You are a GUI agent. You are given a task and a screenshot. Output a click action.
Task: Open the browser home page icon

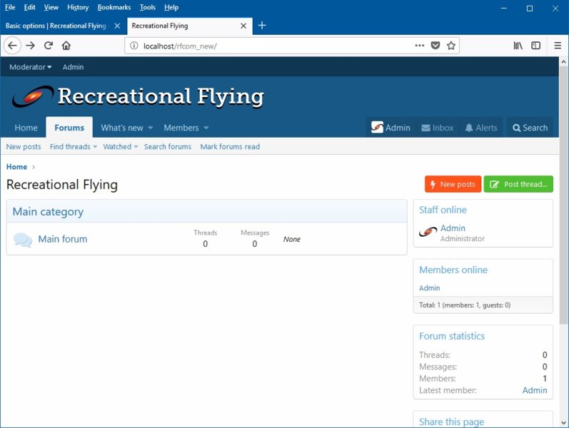tap(66, 46)
